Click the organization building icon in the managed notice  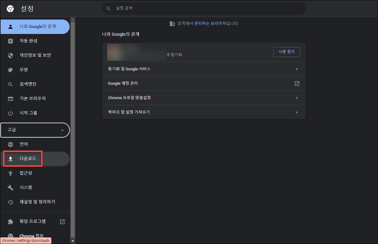pos(172,23)
